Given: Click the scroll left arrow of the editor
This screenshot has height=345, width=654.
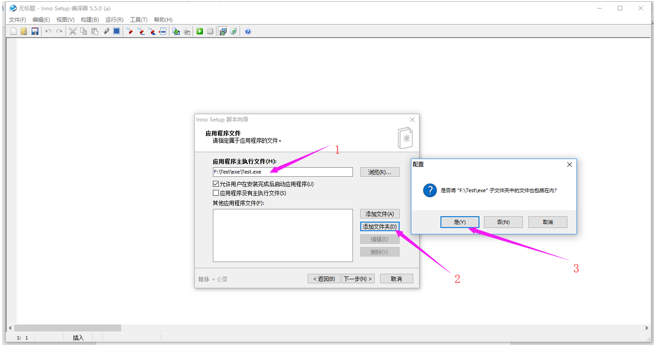Looking at the screenshot, I should coord(11,328).
